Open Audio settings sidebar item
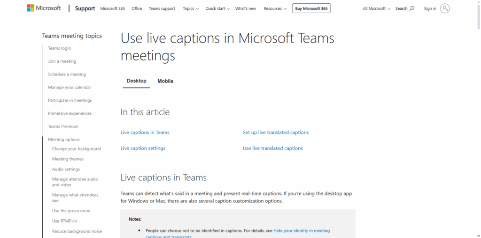 point(66,169)
